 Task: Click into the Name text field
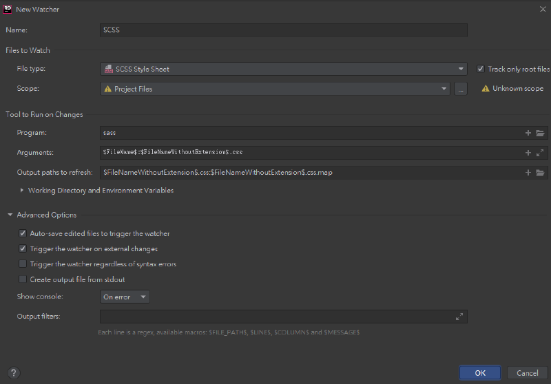283,30
